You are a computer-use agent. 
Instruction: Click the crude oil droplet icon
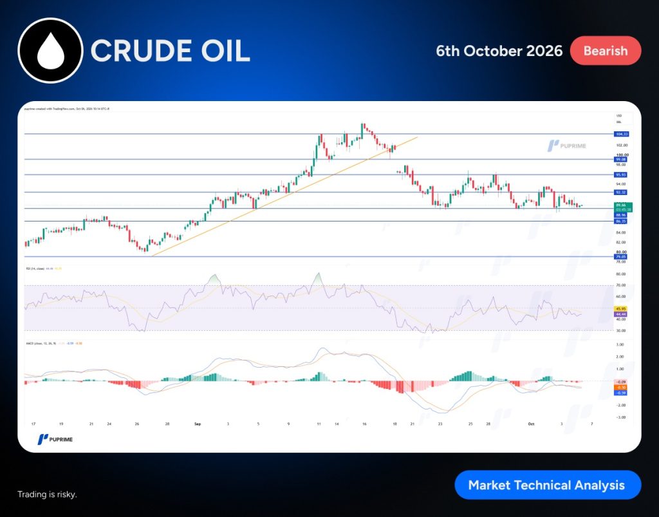coord(50,50)
